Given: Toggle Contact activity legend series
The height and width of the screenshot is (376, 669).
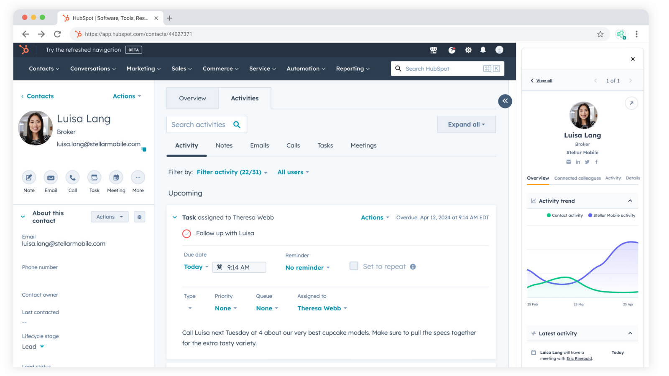Looking at the screenshot, I should tap(564, 216).
